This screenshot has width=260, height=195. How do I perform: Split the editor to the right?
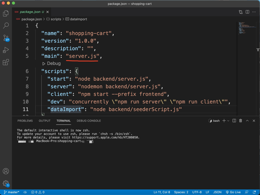pos(247,12)
